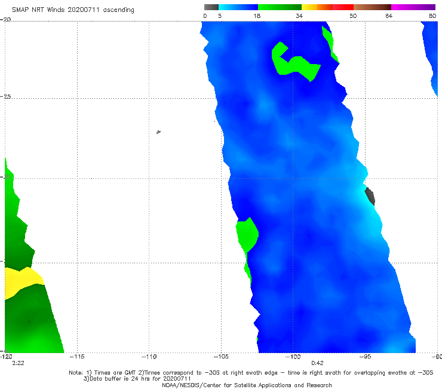442x389 pixels.
Task: Select the longitude label -95
Action: tap(365, 357)
